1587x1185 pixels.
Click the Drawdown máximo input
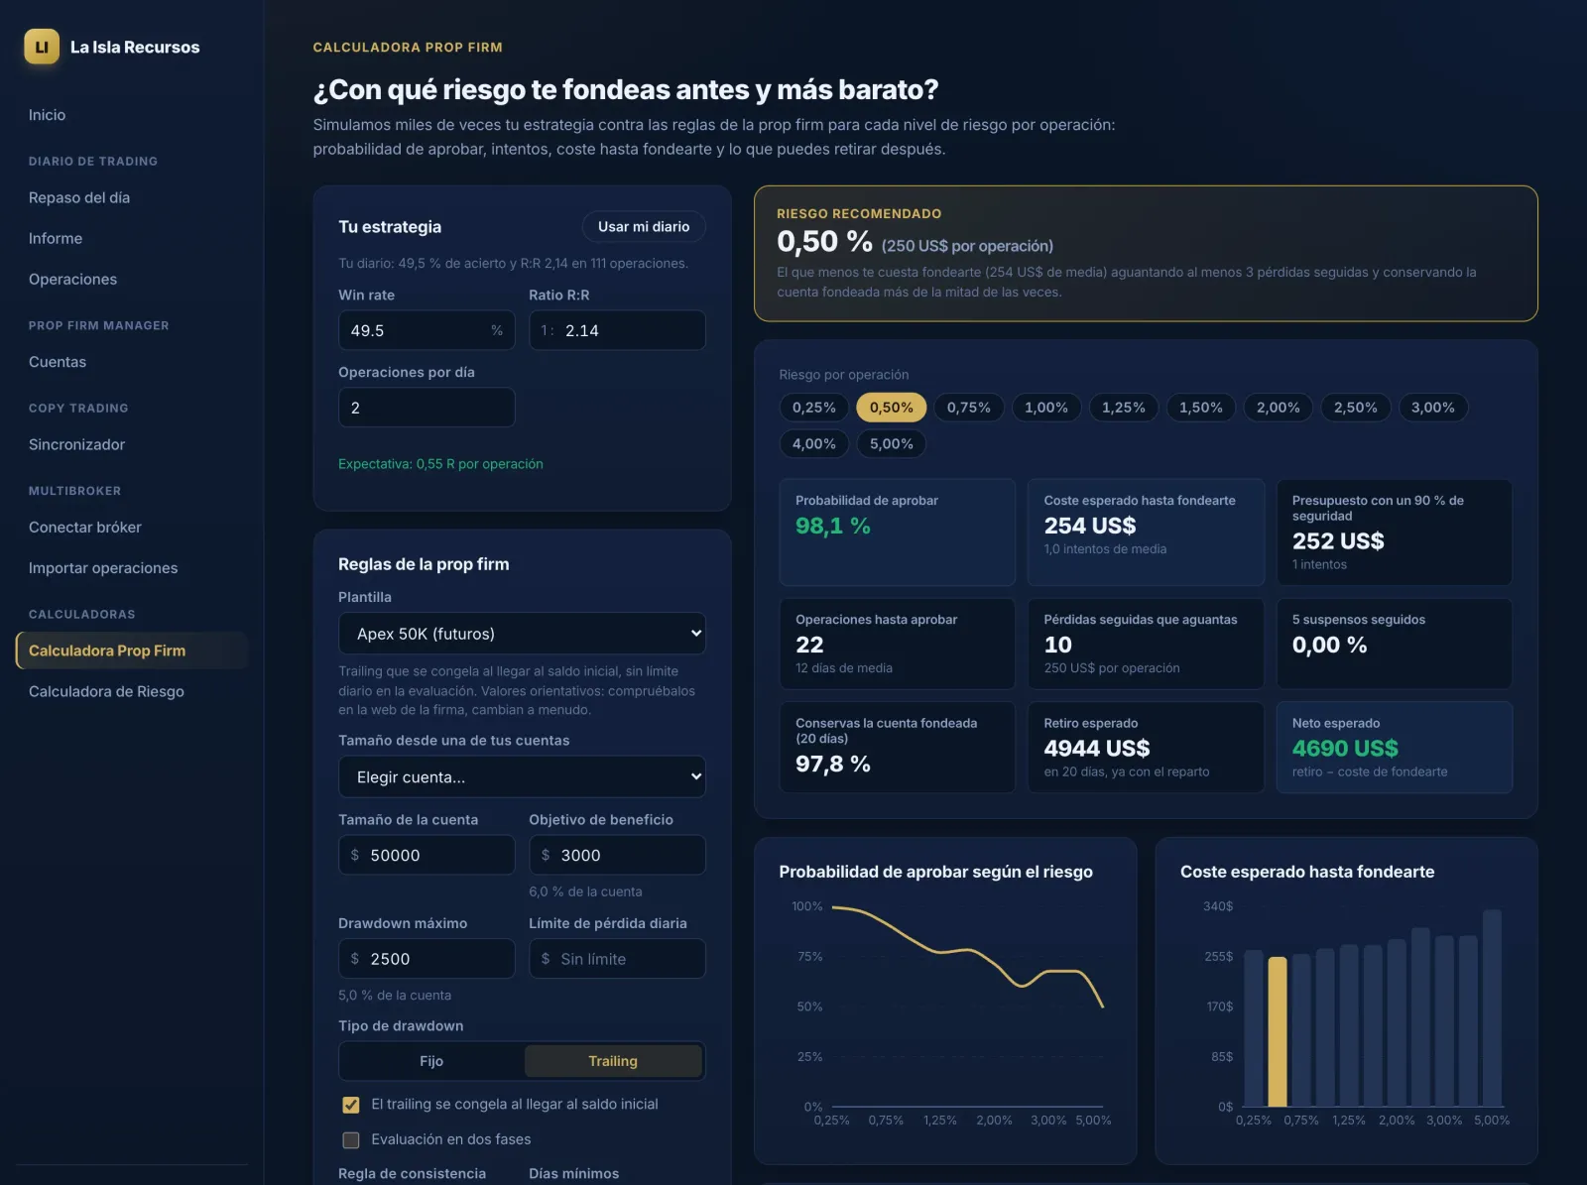427,959
